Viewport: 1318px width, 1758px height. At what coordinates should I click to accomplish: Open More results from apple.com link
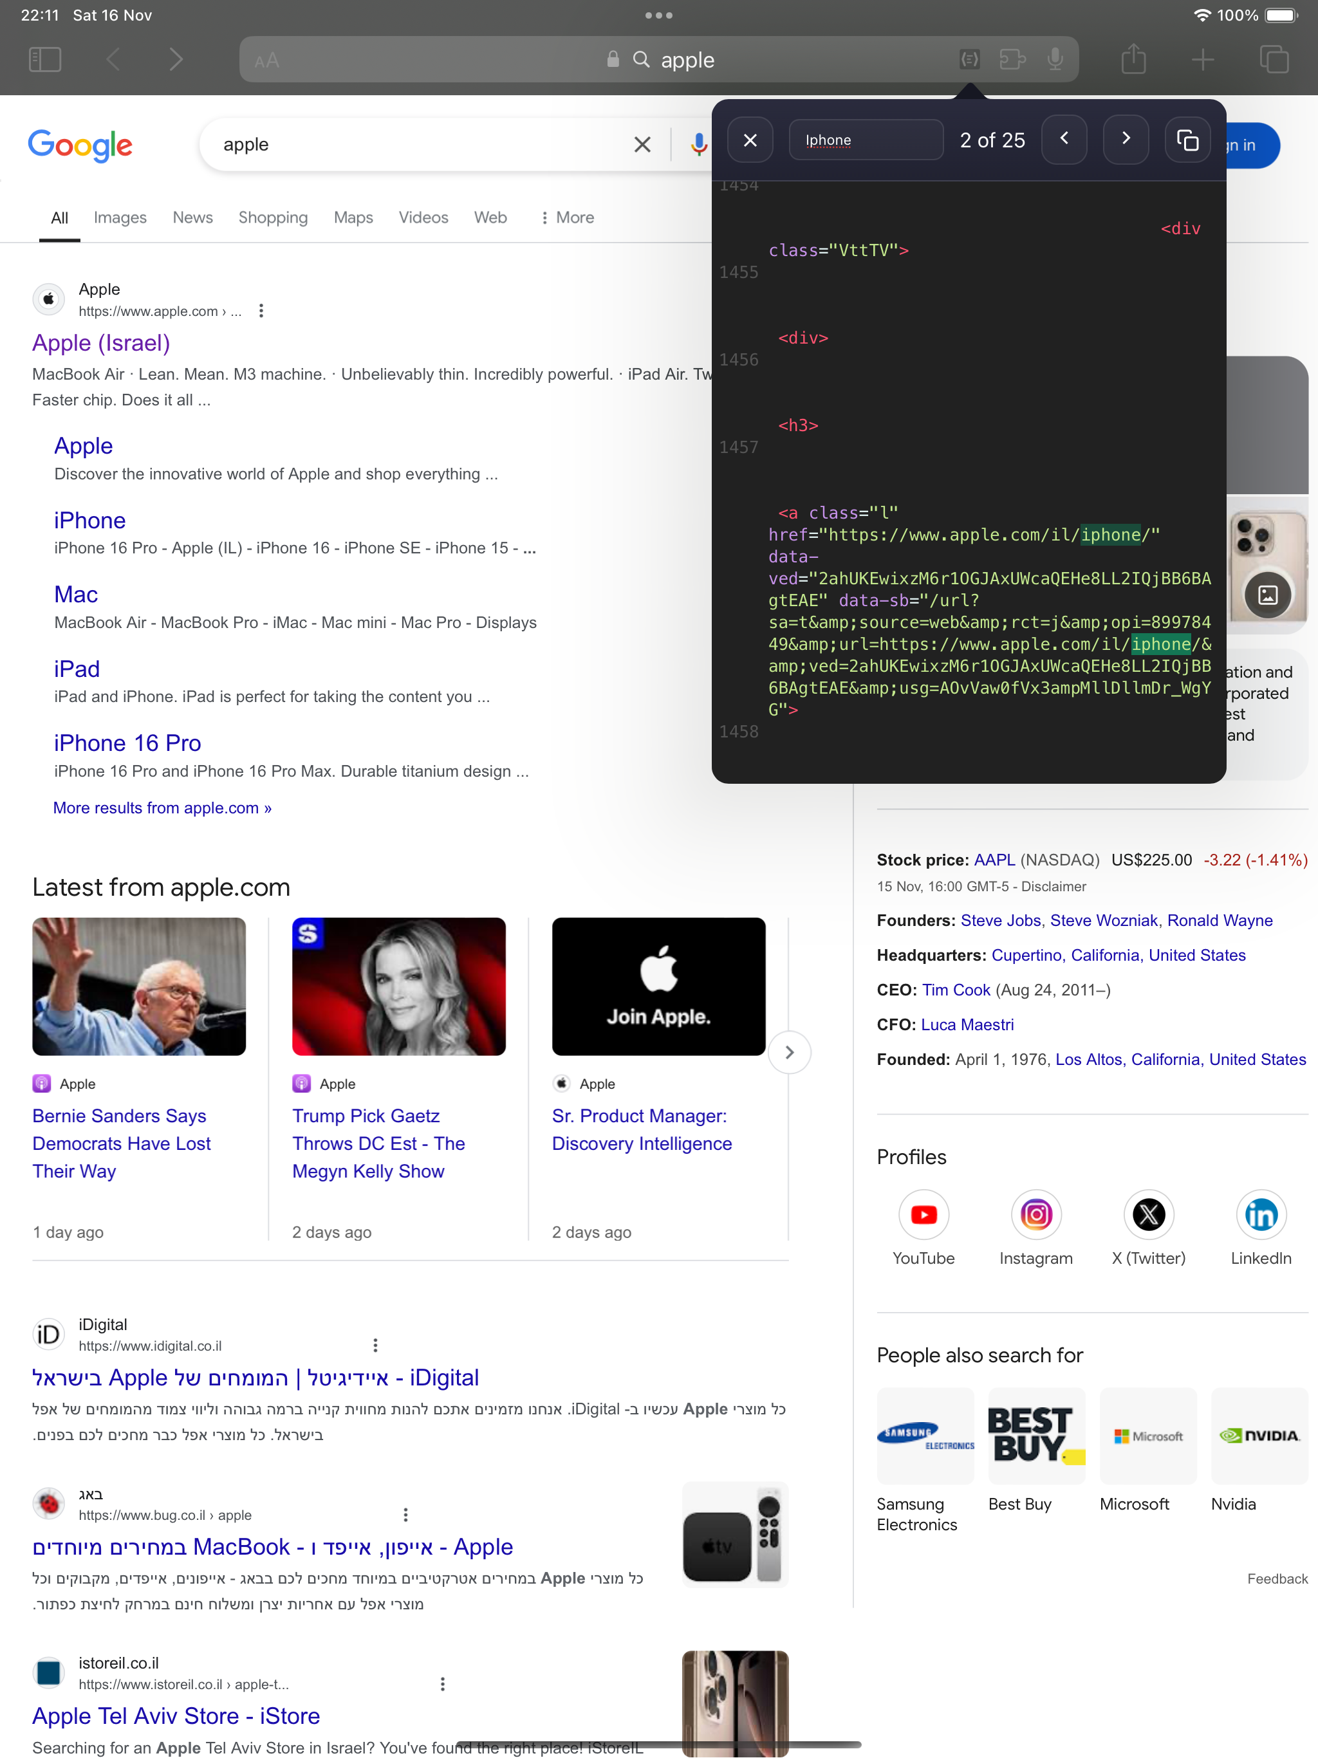coord(162,808)
